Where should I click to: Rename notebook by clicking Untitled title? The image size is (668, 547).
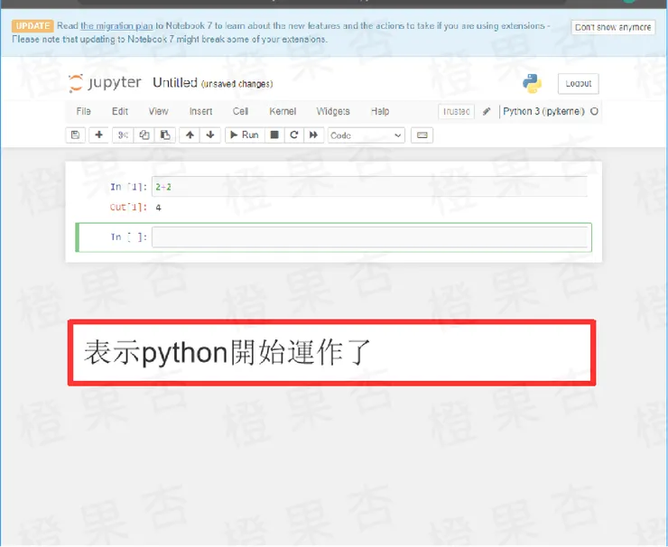[175, 83]
